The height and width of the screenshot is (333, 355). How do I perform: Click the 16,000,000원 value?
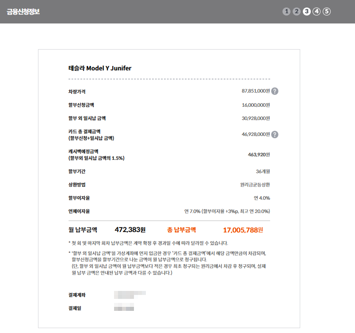click(x=256, y=105)
